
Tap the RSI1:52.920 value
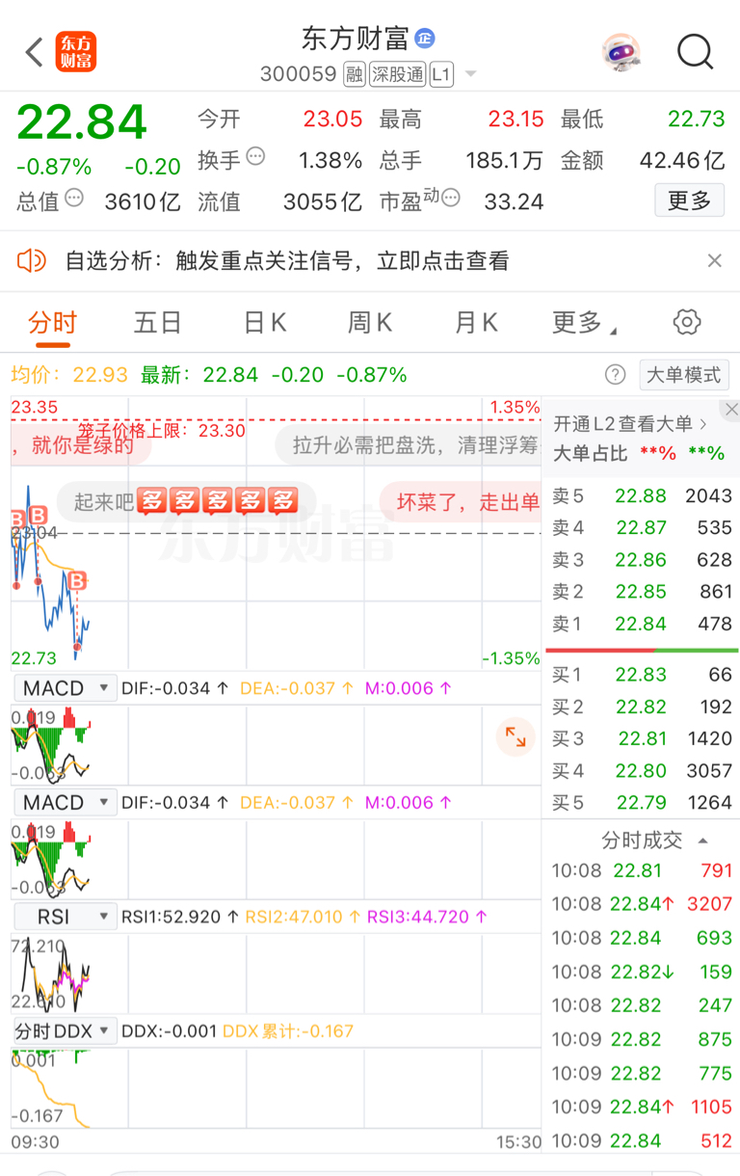click(x=180, y=917)
